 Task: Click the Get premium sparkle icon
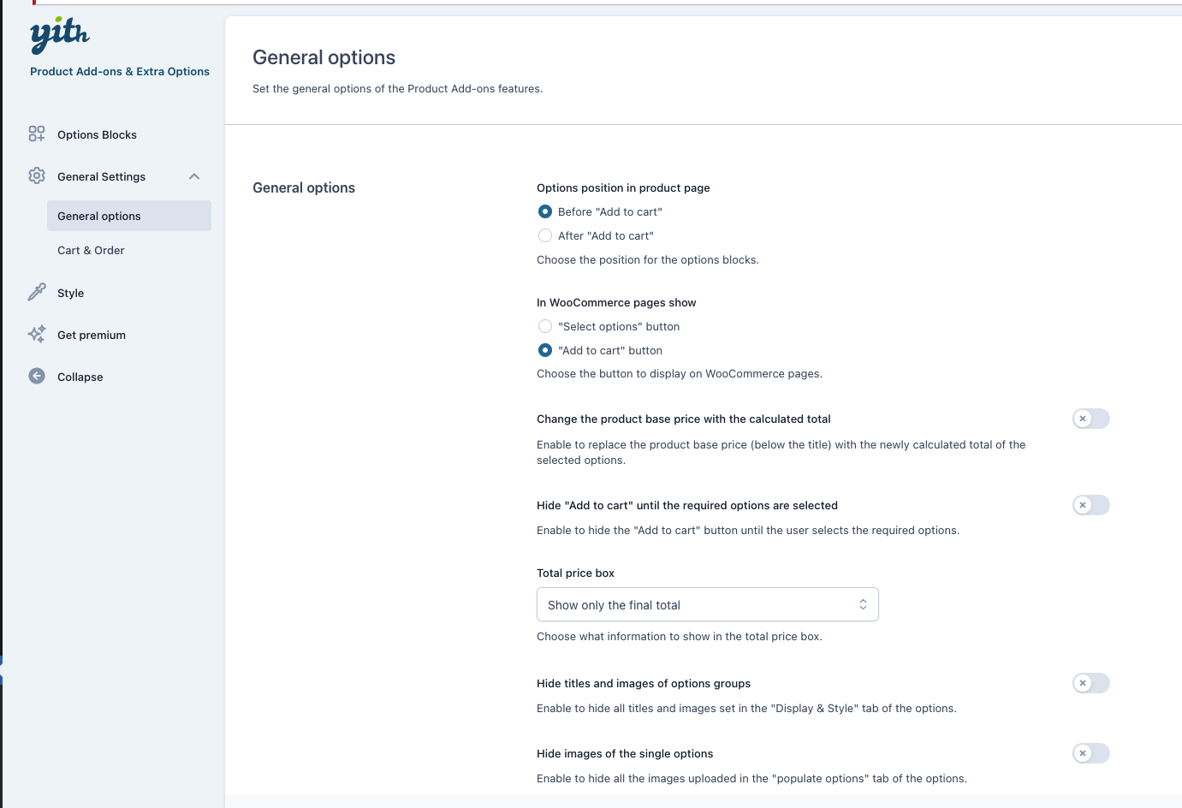coord(37,334)
